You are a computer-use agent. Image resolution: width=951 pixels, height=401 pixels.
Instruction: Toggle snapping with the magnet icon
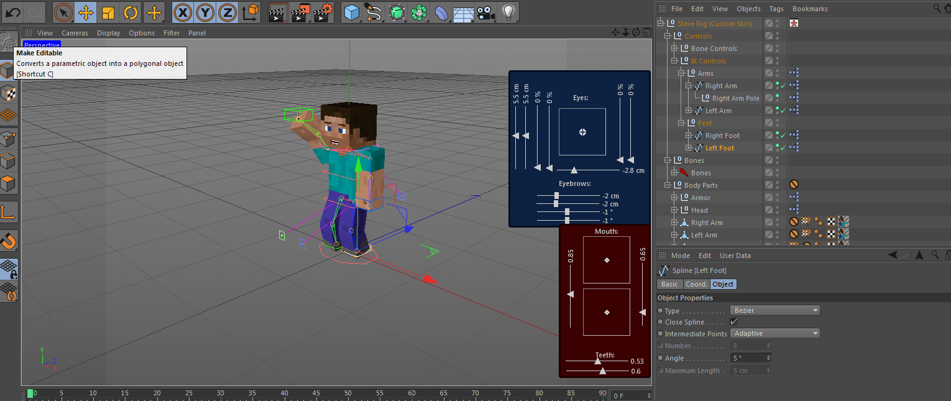click(9, 241)
